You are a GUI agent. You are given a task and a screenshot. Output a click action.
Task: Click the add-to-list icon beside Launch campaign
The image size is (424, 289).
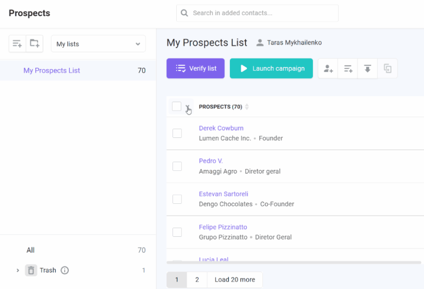point(348,69)
